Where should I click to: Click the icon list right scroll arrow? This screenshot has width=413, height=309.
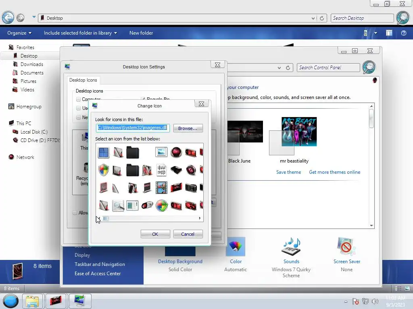pyautogui.click(x=200, y=218)
